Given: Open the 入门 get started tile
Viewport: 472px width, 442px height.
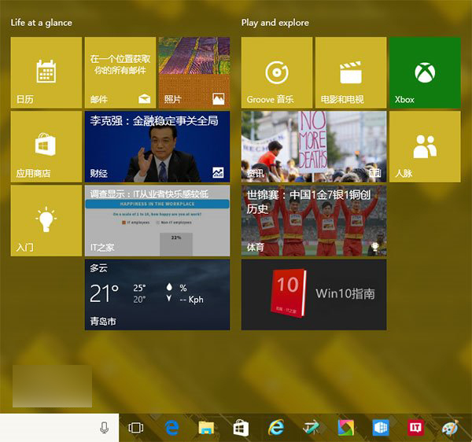Looking at the screenshot, I should [x=46, y=220].
